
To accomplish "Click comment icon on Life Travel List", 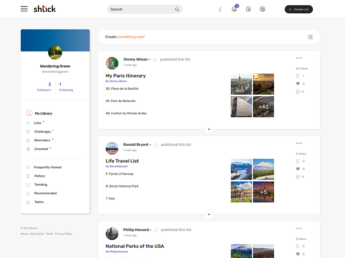I will point(298,177).
